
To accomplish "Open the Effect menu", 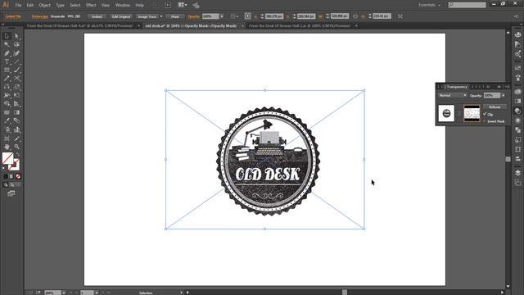I will 91,5.
